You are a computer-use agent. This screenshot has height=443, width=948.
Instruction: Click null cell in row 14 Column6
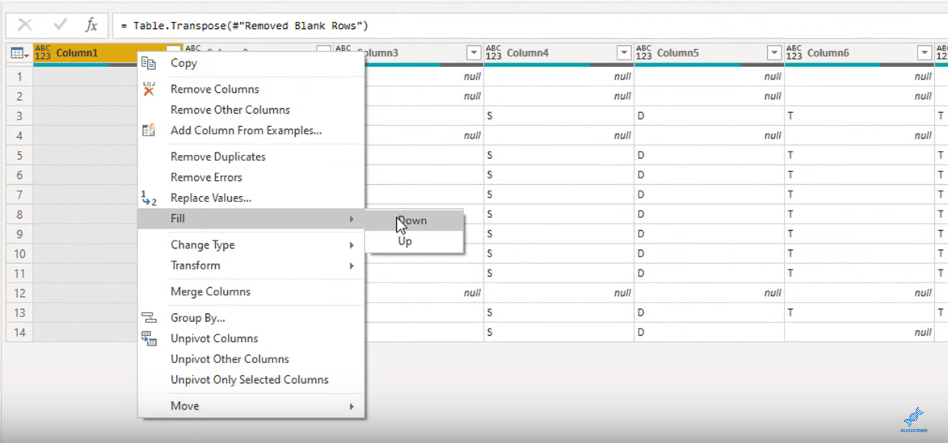[859, 332]
